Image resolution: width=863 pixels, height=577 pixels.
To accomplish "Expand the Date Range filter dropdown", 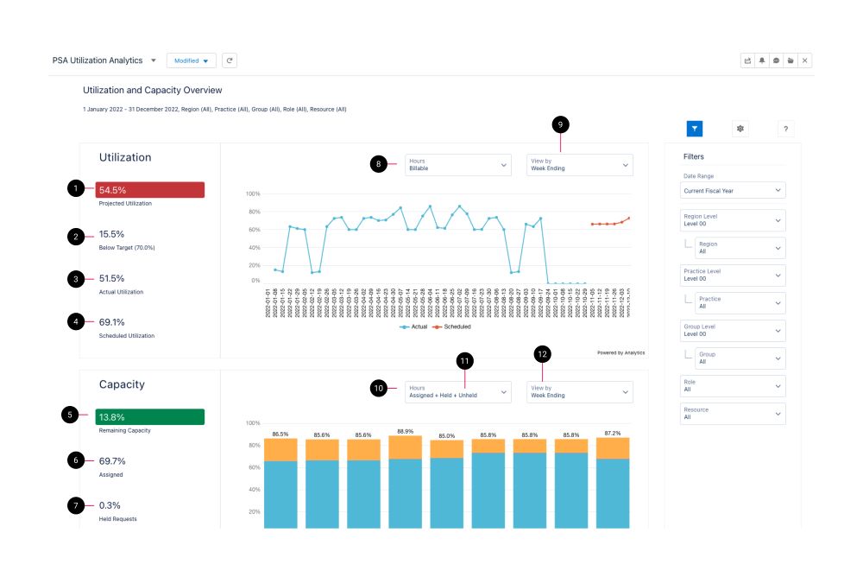I will (x=732, y=190).
